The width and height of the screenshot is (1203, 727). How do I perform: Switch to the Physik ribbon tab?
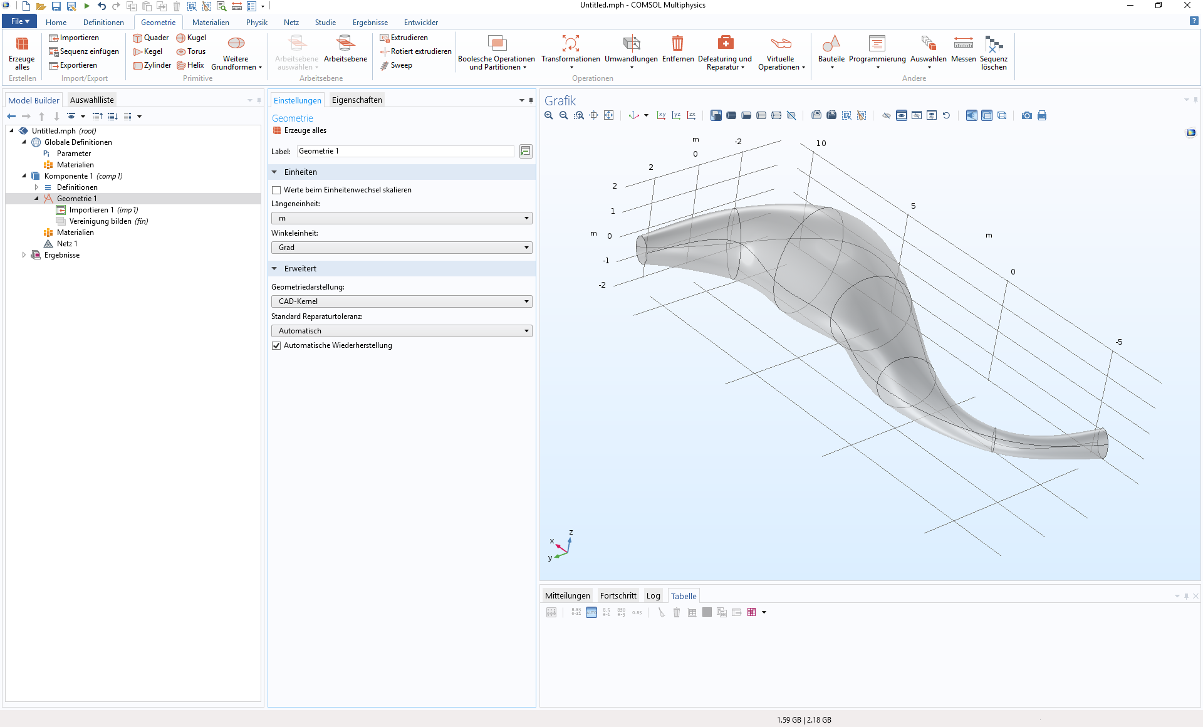(x=256, y=22)
